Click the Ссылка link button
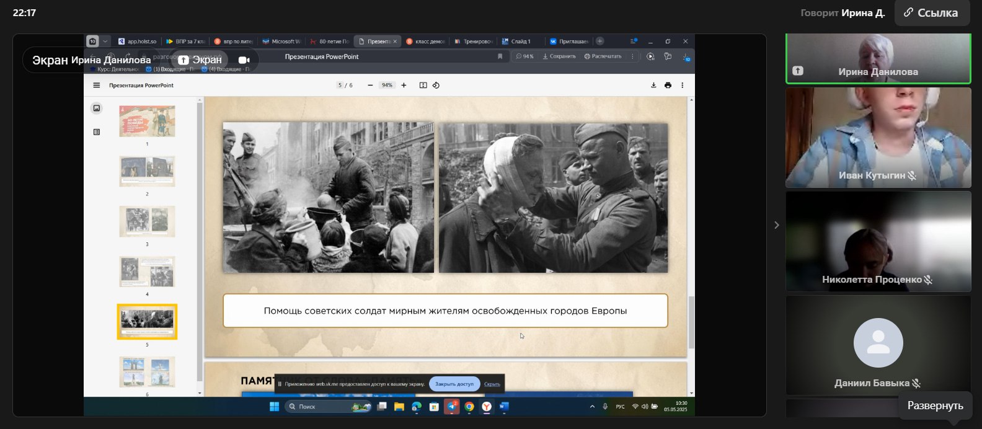Screen dimensions: 982x429 point(932,12)
